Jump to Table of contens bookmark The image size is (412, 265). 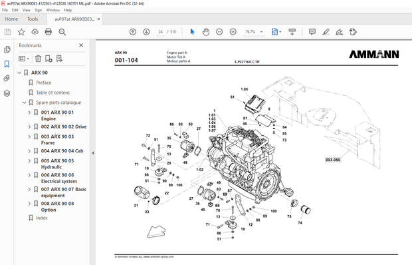(52, 93)
